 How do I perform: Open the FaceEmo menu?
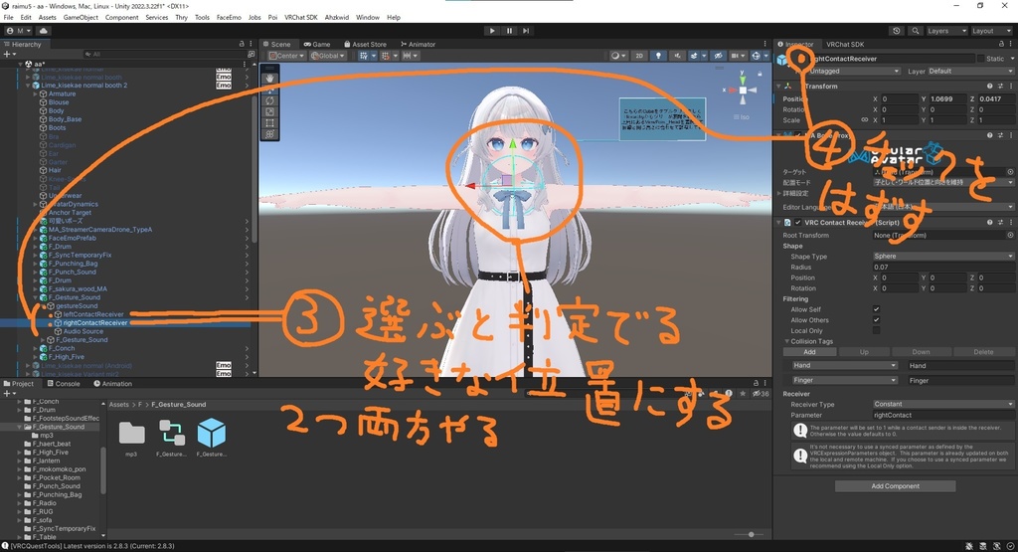(x=229, y=18)
